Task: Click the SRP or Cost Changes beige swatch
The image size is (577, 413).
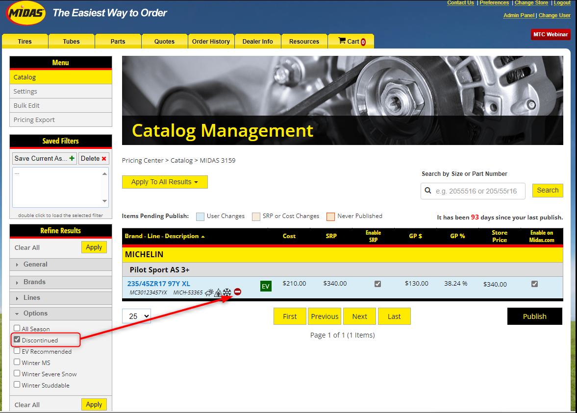Action: tap(256, 217)
